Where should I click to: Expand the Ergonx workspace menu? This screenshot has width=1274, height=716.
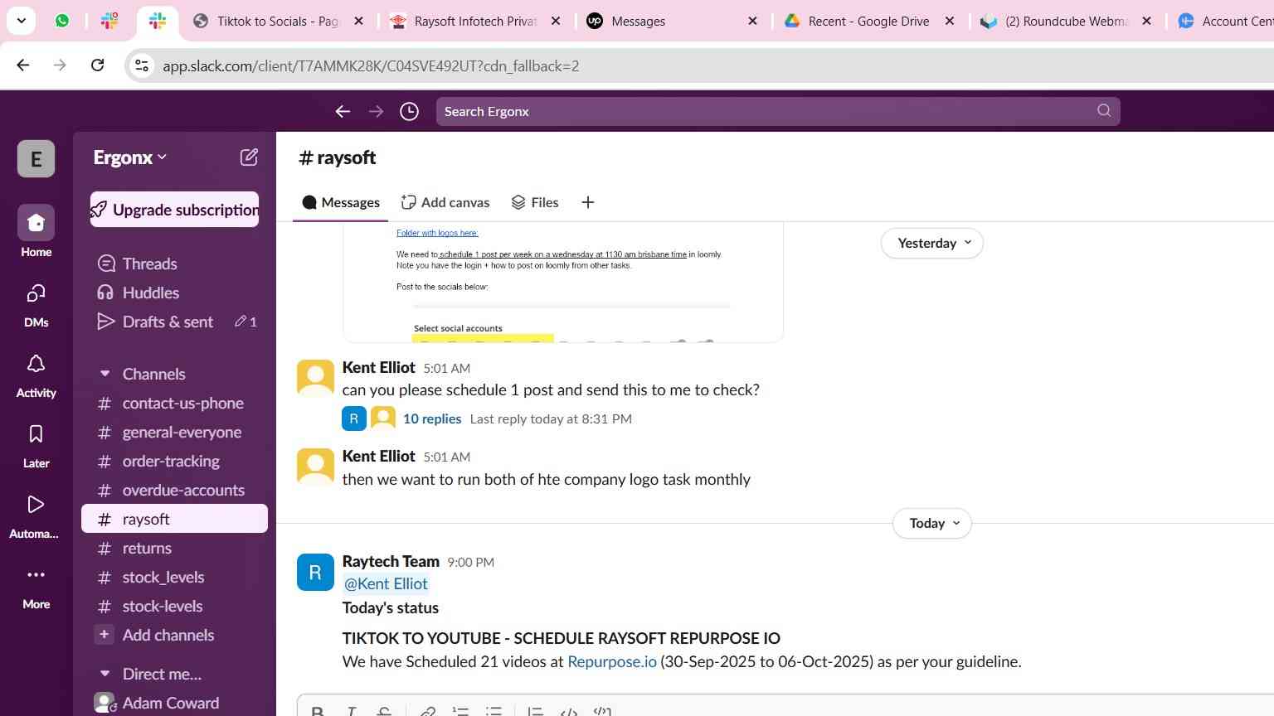(x=130, y=157)
